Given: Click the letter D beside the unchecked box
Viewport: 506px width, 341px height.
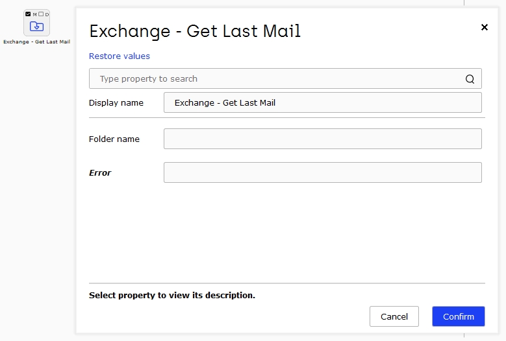Looking at the screenshot, I should (47, 14).
